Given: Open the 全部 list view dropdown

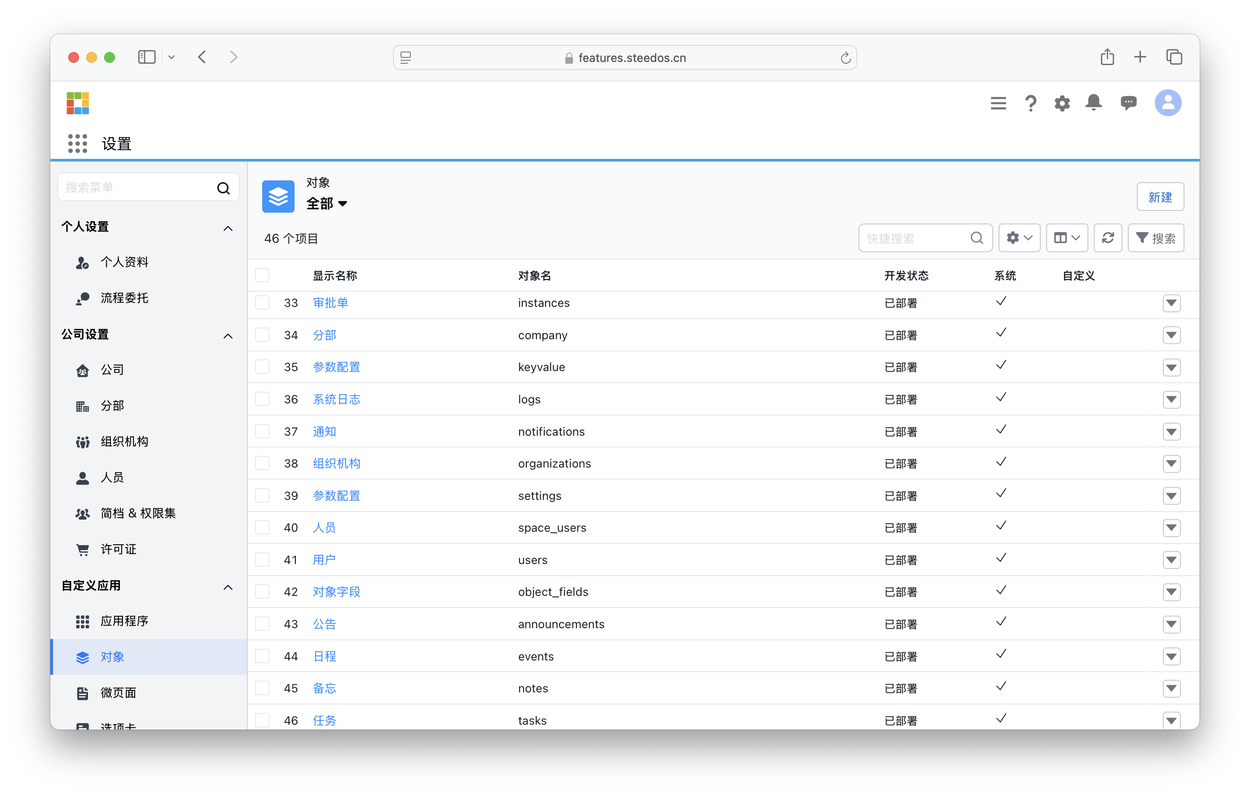Looking at the screenshot, I should click(326, 204).
